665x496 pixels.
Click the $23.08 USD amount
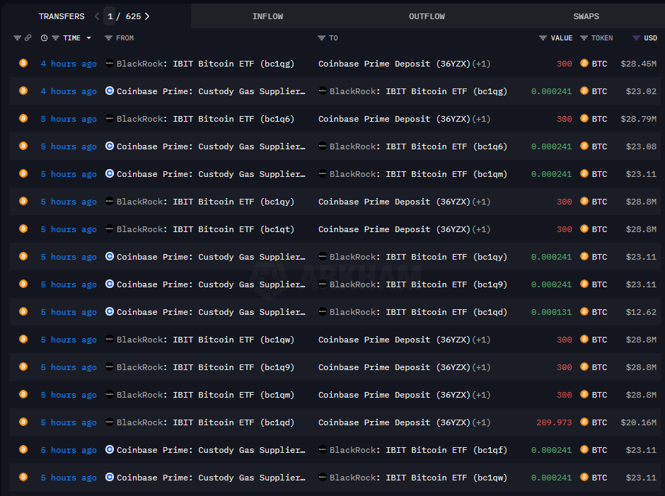click(641, 146)
